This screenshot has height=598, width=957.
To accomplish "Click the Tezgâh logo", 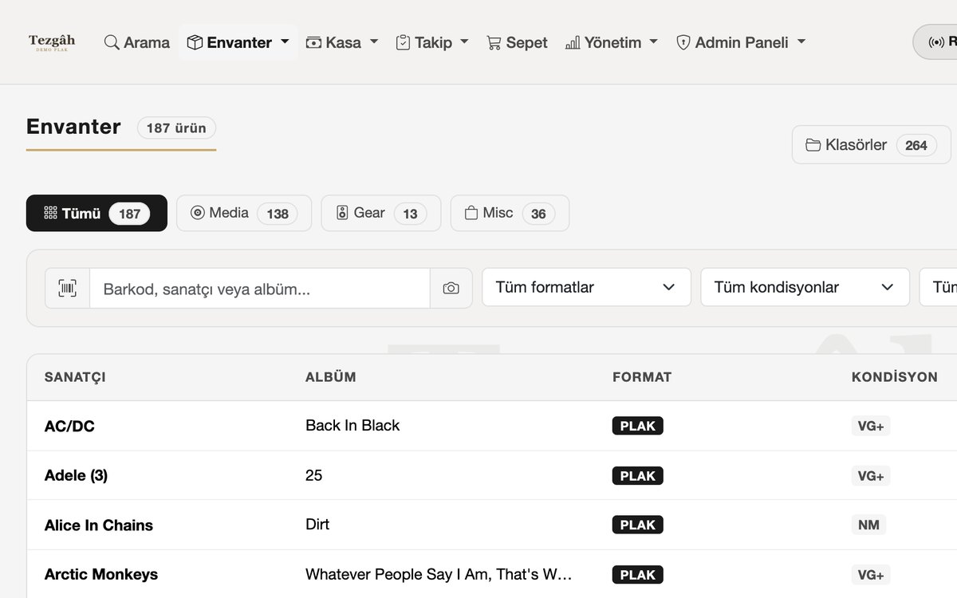I will click(x=52, y=42).
